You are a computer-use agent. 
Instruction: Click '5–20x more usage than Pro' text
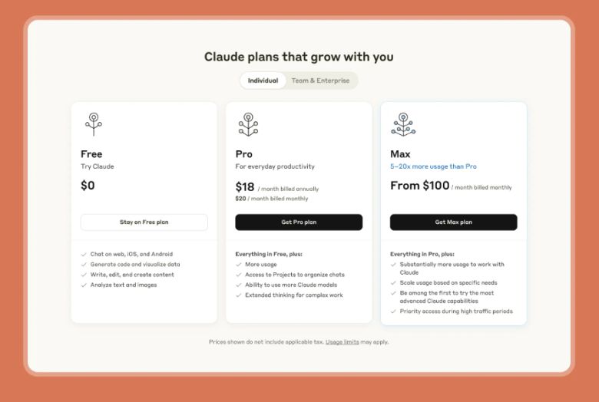click(433, 166)
